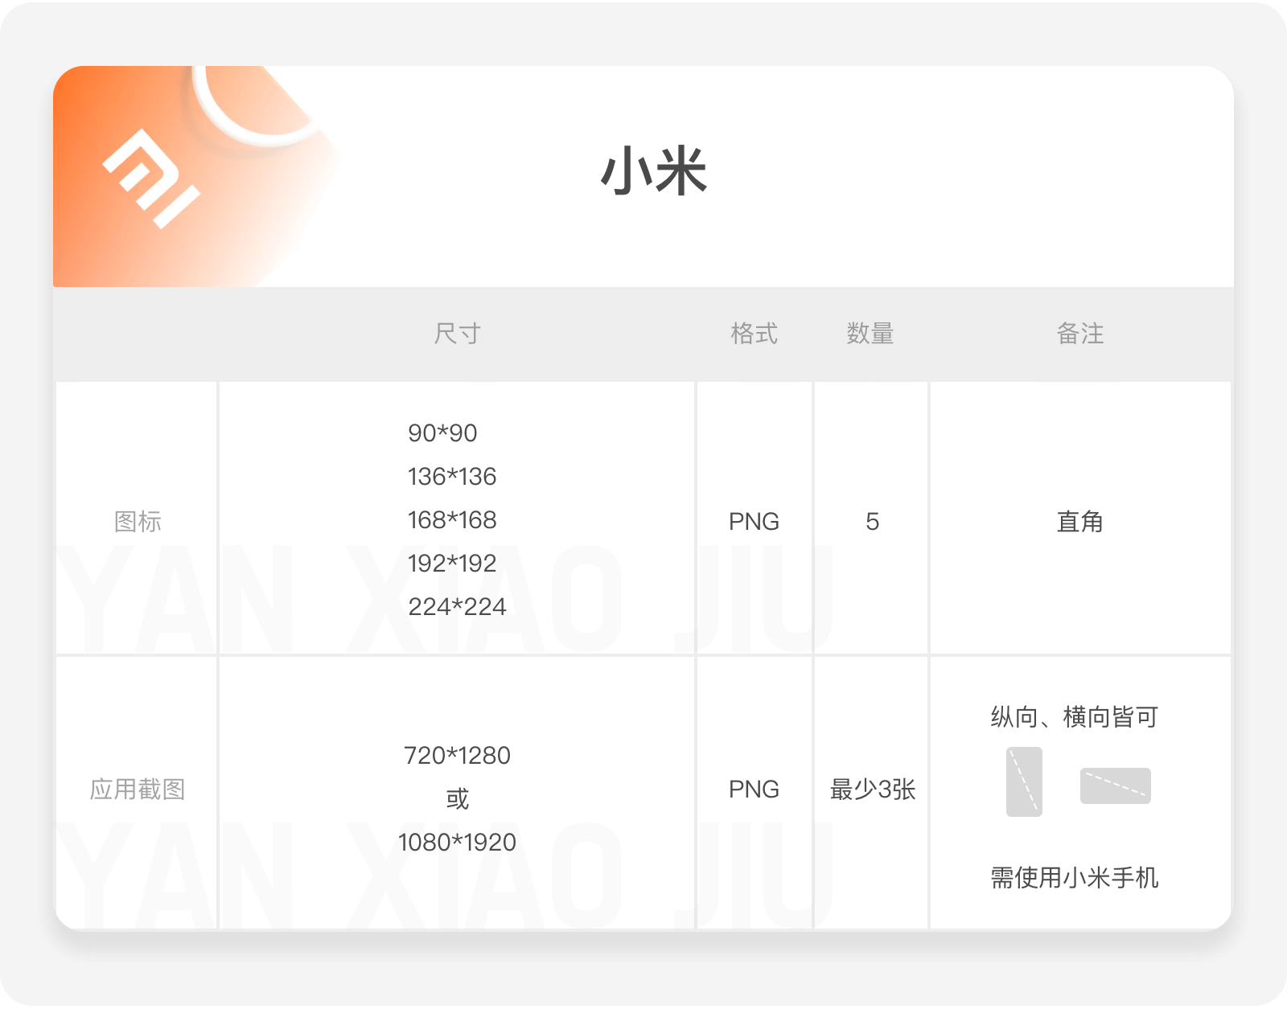Click the Xiaomi MI logo icon

[x=151, y=178]
